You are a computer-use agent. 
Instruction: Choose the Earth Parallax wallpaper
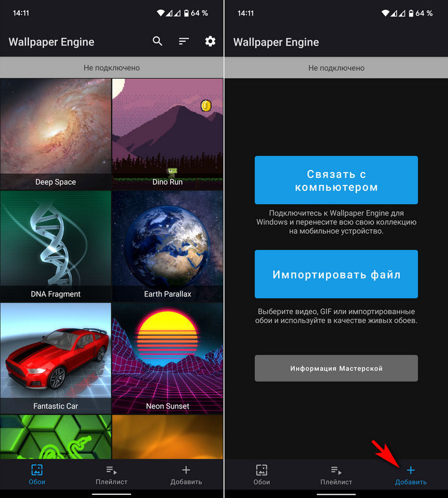point(167,247)
